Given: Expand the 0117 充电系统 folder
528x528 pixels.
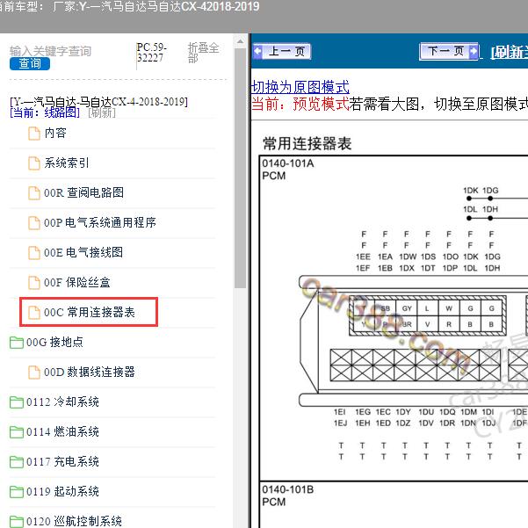Looking at the screenshot, I should coord(62,461).
